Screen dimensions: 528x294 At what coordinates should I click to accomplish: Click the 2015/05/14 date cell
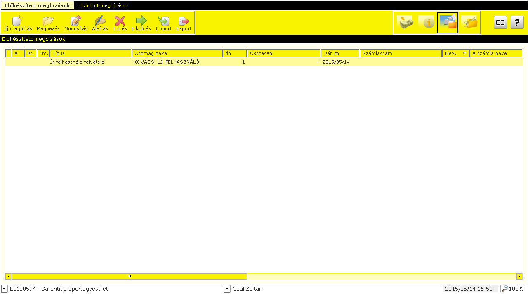coord(336,62)
